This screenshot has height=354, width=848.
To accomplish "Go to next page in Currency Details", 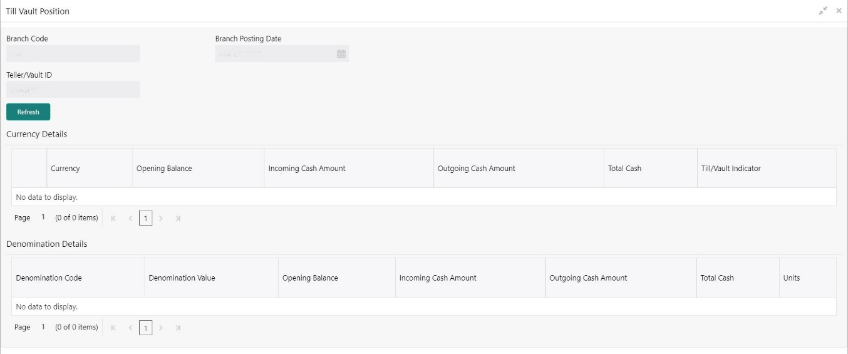I will tap(161, 218).
